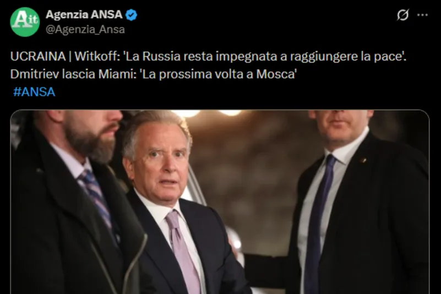441x294 pixels.
Task: Click the blue verified checkmark badge
Action: point(132,15)
